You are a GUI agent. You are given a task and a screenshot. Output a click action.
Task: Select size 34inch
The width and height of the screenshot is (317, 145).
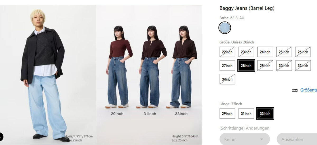pyautogui.click(x=227, y=79)
